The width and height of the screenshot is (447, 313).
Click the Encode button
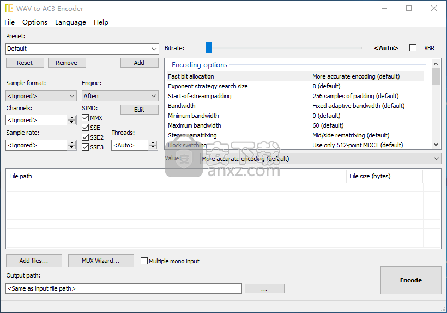pyautogui.click(x=411, y=280)
